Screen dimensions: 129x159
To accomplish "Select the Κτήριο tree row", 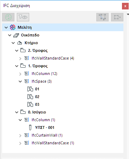I will pyautogui.click(x=63, y=43).
